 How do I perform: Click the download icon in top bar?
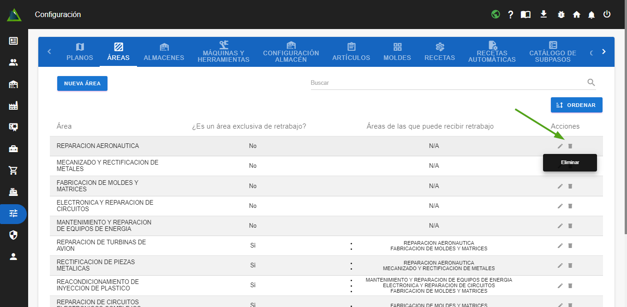coord(543,14)
